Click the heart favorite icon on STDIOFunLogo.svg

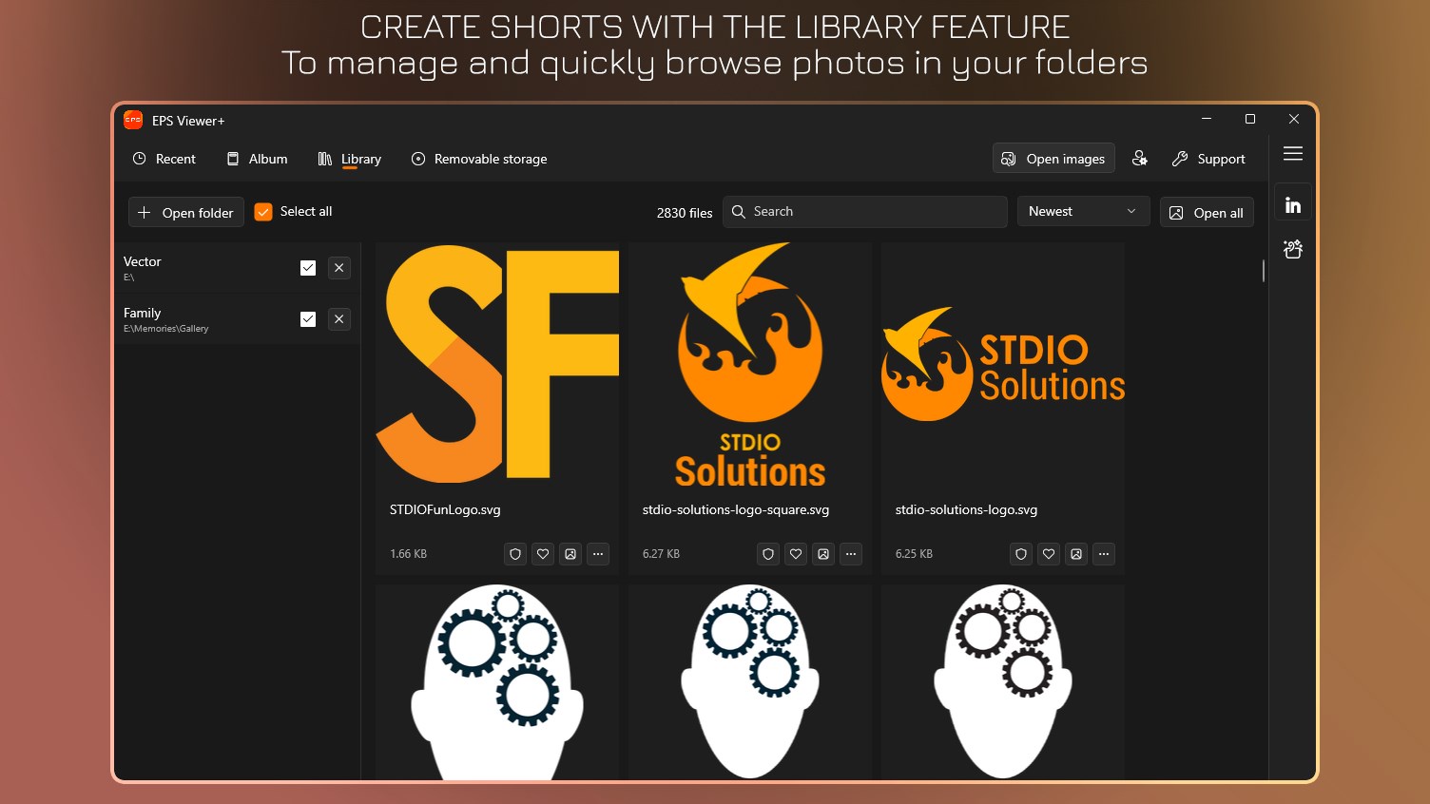(x=543, y=554)
